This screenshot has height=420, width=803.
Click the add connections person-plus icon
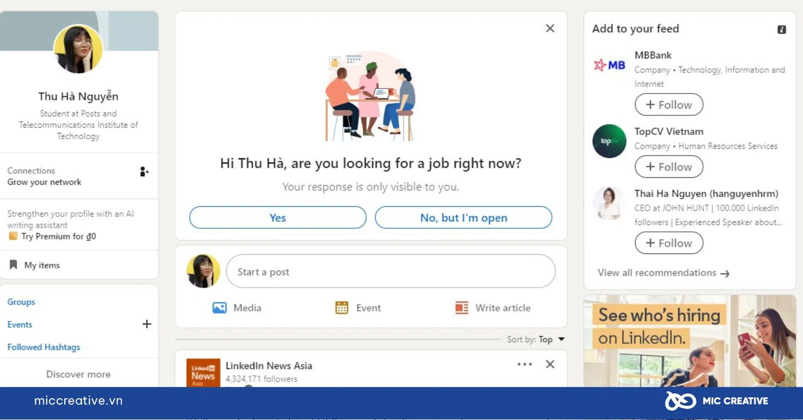(144, 172)
